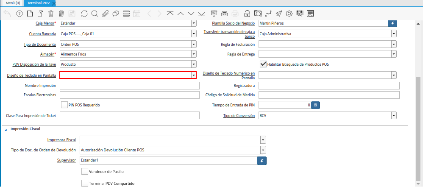Expand the Tipo de Documento dropdown

click(x=194, y=44)
